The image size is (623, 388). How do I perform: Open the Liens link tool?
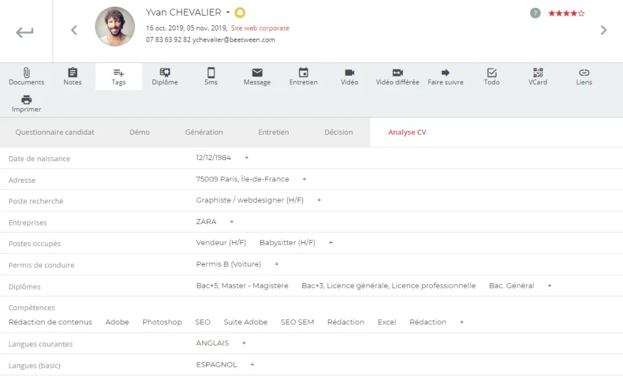click(584, 76)
